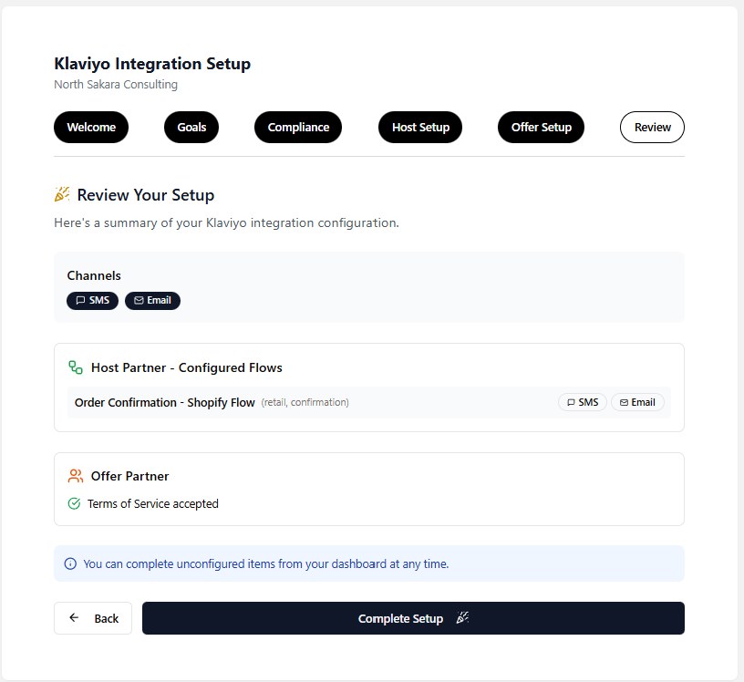Click the party popper icon beside Review Your Setup

point(62,195)
